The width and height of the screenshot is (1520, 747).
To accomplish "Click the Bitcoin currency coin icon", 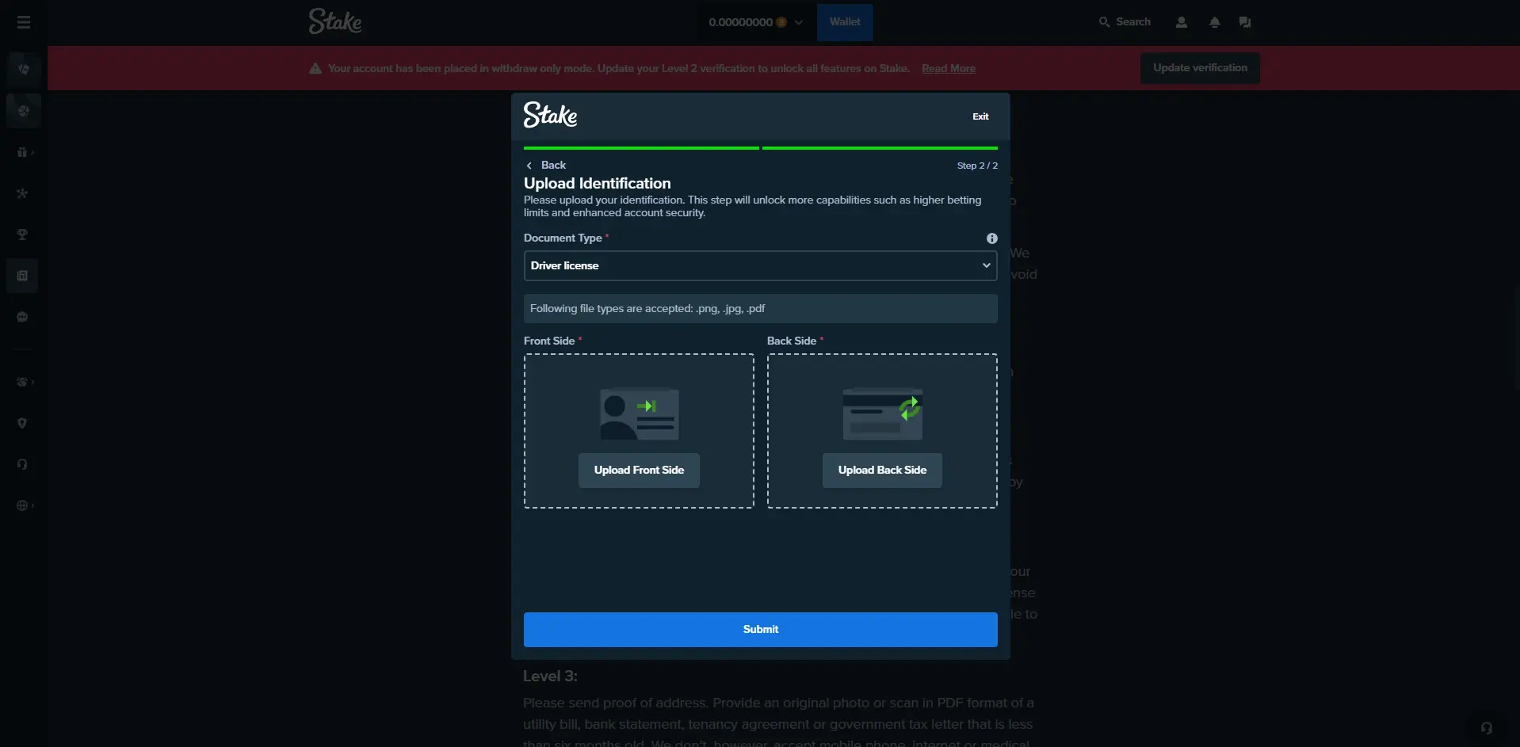I will click(781, 22).
